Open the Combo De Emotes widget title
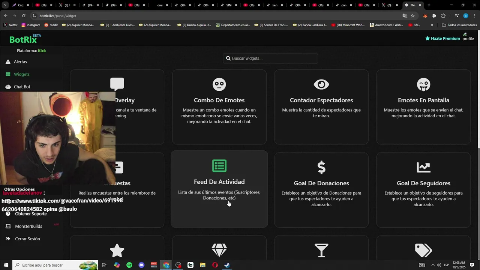This screenshot has width=480, height=270. 219,100
